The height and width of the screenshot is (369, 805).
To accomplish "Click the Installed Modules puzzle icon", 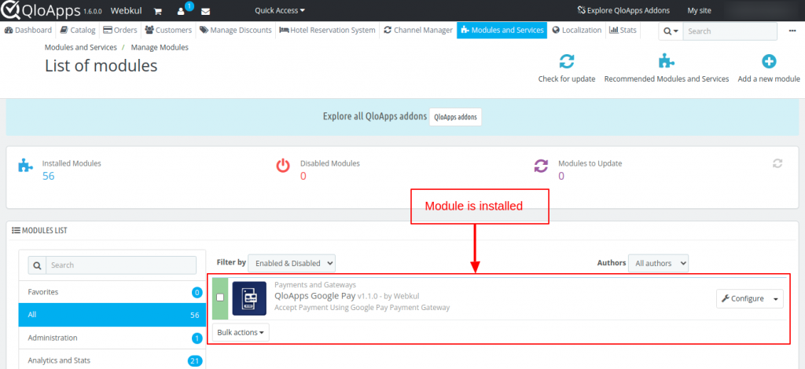I will [26, 166].
